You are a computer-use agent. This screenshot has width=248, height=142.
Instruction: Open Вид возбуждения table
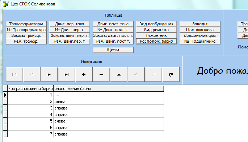coord(156,24)
